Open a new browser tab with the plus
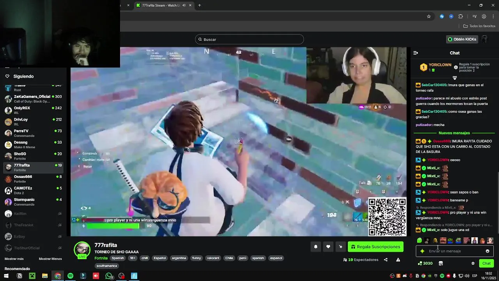This screenshot has width=499, height=281. [x=200, y=5]
